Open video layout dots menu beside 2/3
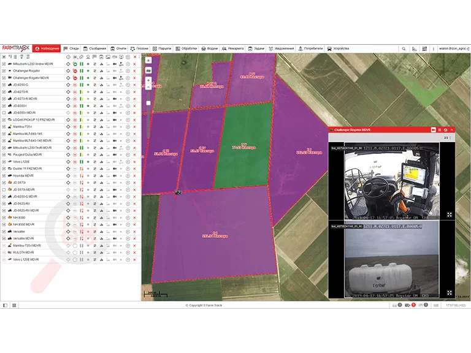The image size is (471, 353). tap(450, 138)
